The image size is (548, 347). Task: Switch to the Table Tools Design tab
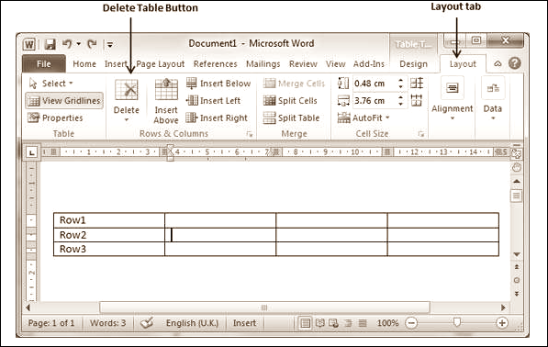point(413,64)
